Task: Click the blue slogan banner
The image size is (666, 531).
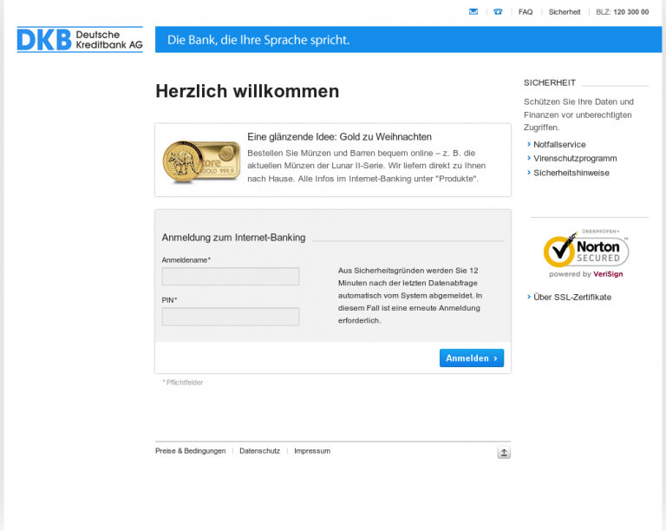Action: click(x=408, y=40)
